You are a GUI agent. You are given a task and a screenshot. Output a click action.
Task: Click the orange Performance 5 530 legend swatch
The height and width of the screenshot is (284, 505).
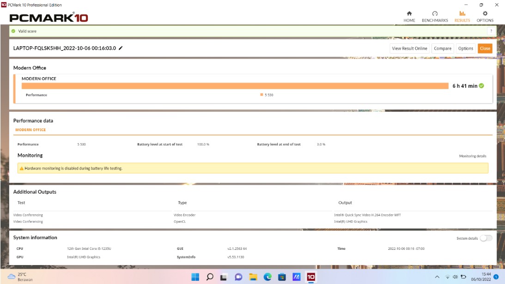click(x=262, y=95)
